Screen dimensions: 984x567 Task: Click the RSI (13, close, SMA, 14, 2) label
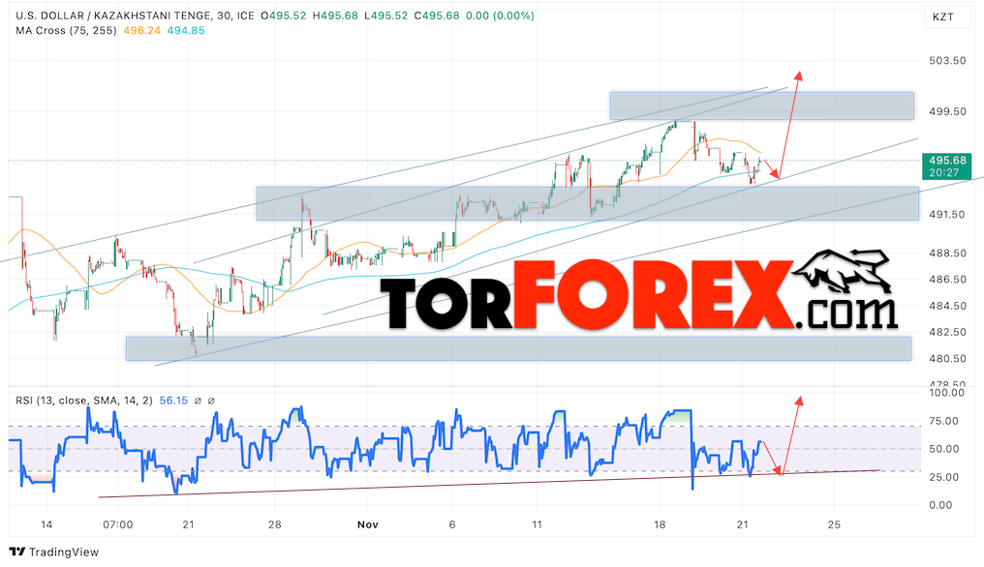[x=84, y=401]
